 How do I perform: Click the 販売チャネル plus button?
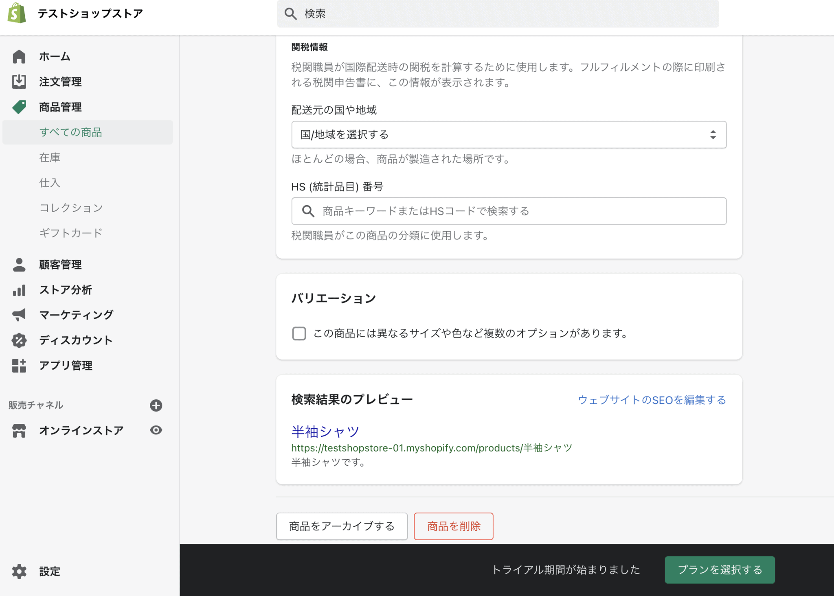pos(156,405)
